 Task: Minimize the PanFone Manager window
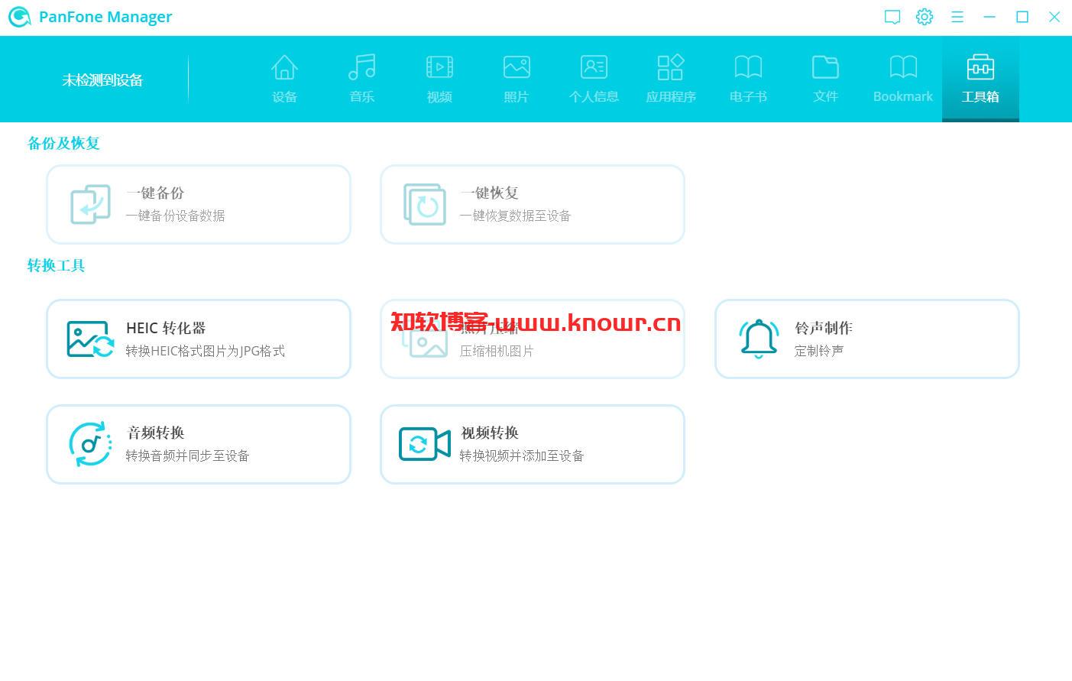(989, 17)
